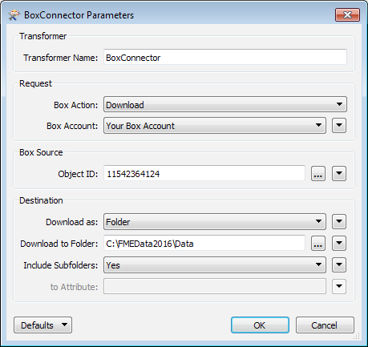Image resolution: width=368 pixels, height=347 pixels.
Task: Open the arrow menu beside to Attribute
Action: click(339, 287)
